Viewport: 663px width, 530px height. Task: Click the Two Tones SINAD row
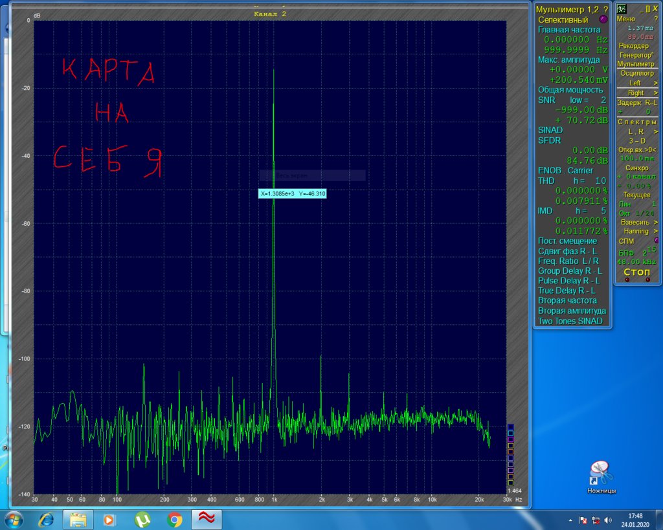tap(570, 322)
